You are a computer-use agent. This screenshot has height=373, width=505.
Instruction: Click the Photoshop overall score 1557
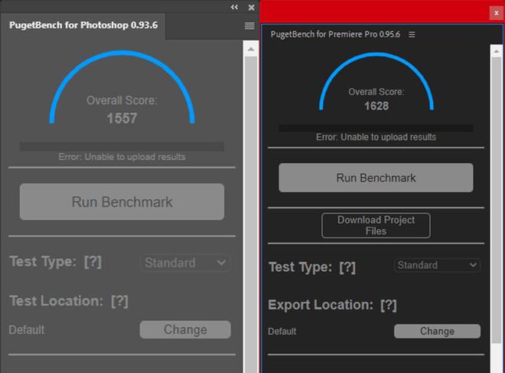point(122,118)
